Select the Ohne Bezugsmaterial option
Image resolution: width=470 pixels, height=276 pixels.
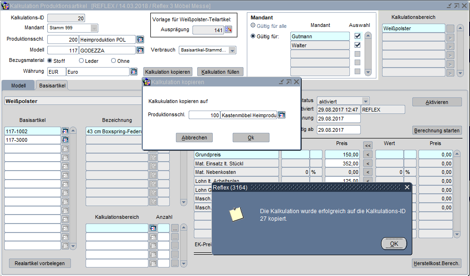[113, 60]
